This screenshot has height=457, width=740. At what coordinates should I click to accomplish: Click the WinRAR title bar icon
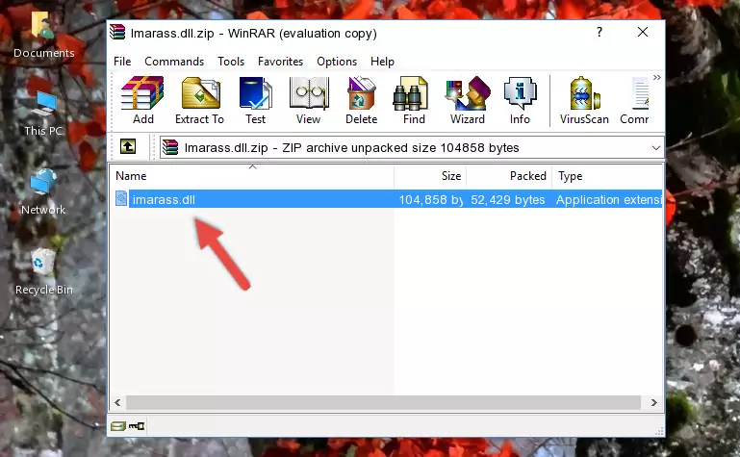[117, 32]
